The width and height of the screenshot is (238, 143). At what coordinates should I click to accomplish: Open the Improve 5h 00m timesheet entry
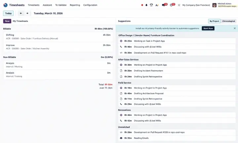point(58,47)
